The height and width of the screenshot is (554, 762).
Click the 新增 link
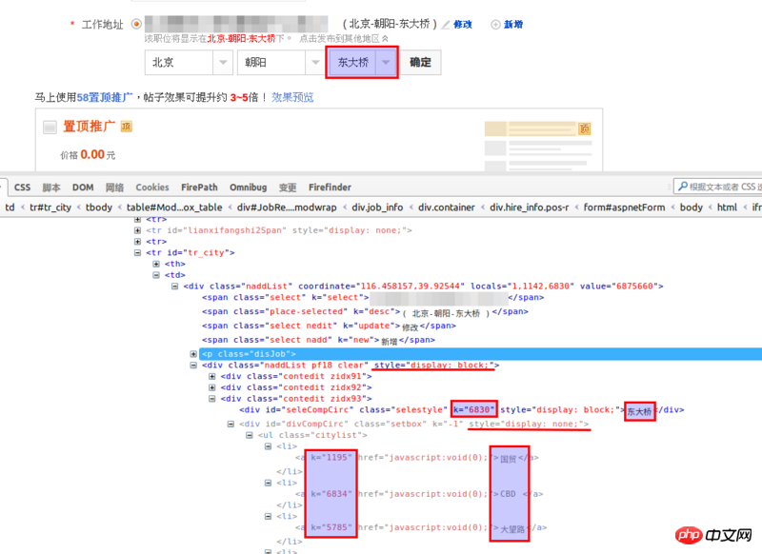(513, 25)
